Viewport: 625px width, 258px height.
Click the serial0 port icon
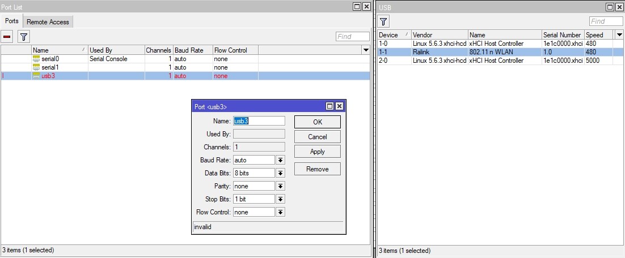tap(36, 59)
